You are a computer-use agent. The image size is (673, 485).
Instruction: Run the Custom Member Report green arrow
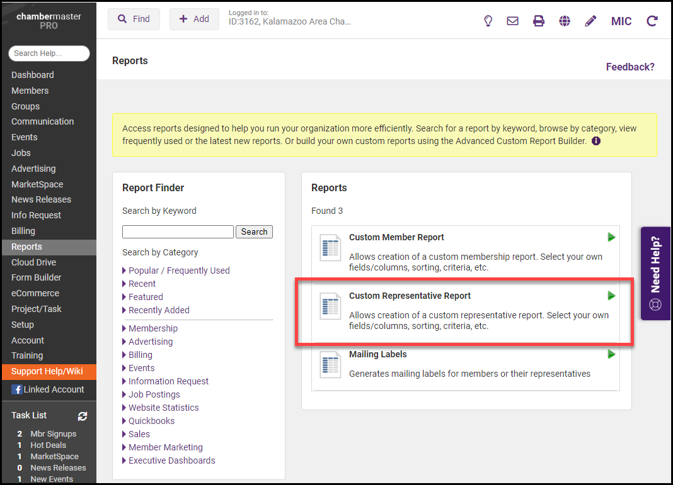coord(611,237)
